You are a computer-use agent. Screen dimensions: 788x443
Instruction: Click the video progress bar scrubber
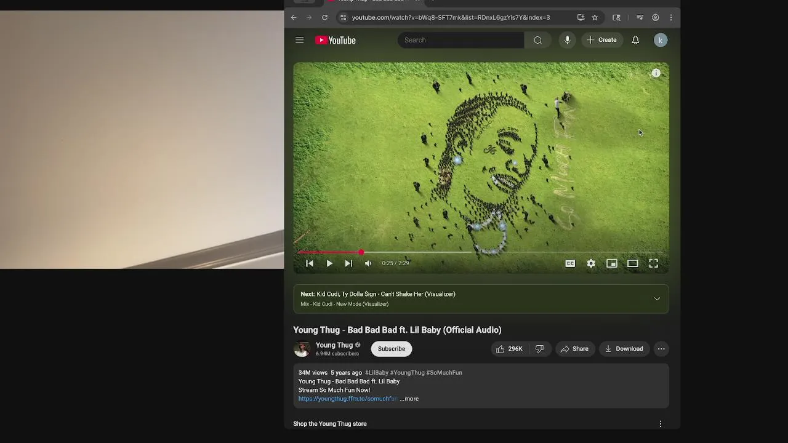361,252
